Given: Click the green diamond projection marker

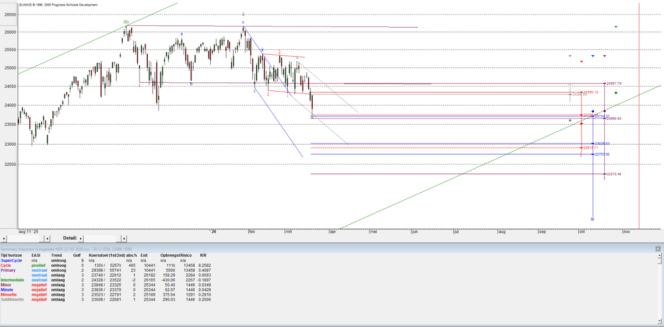Looking at the screenshot, I should (x=616, y=93).
